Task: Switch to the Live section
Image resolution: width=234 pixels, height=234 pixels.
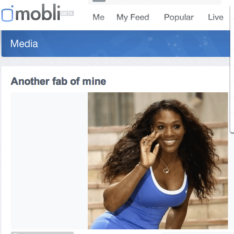Action: pos(216,17)
